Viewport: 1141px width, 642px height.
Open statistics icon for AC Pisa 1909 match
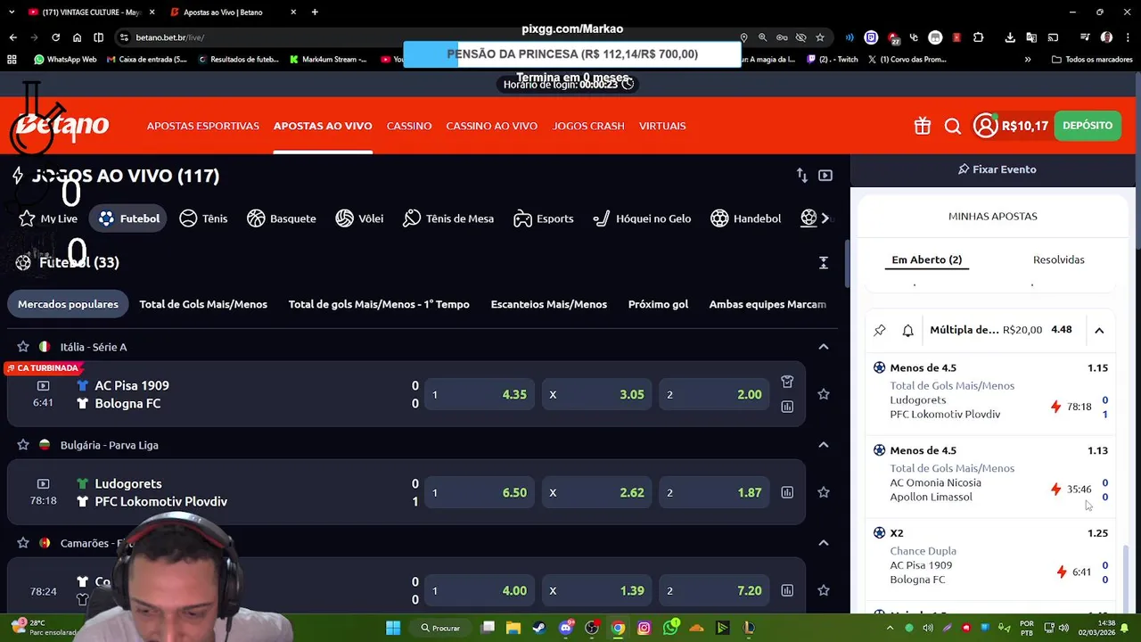787,407
